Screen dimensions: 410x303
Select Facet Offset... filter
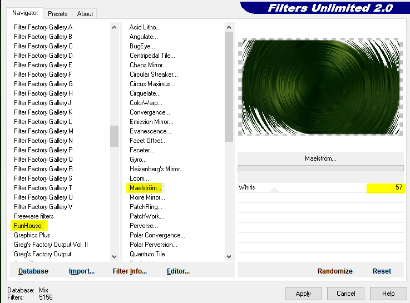click(x=148, y=141)
